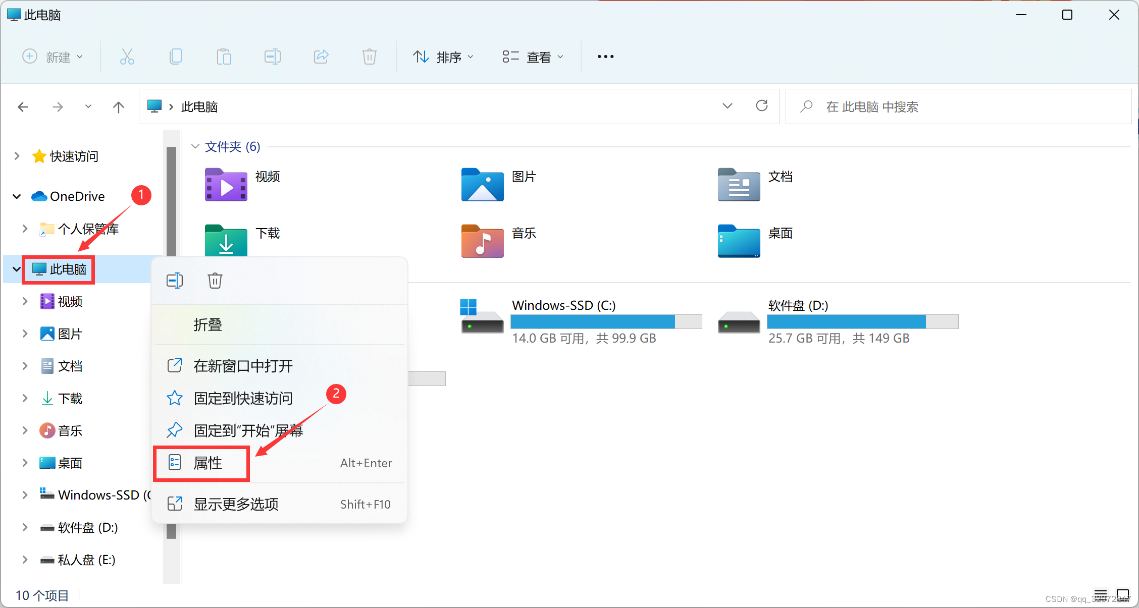Click 显示更多选项 menu option
The image size is (1139, 608).
click(236, 504)
